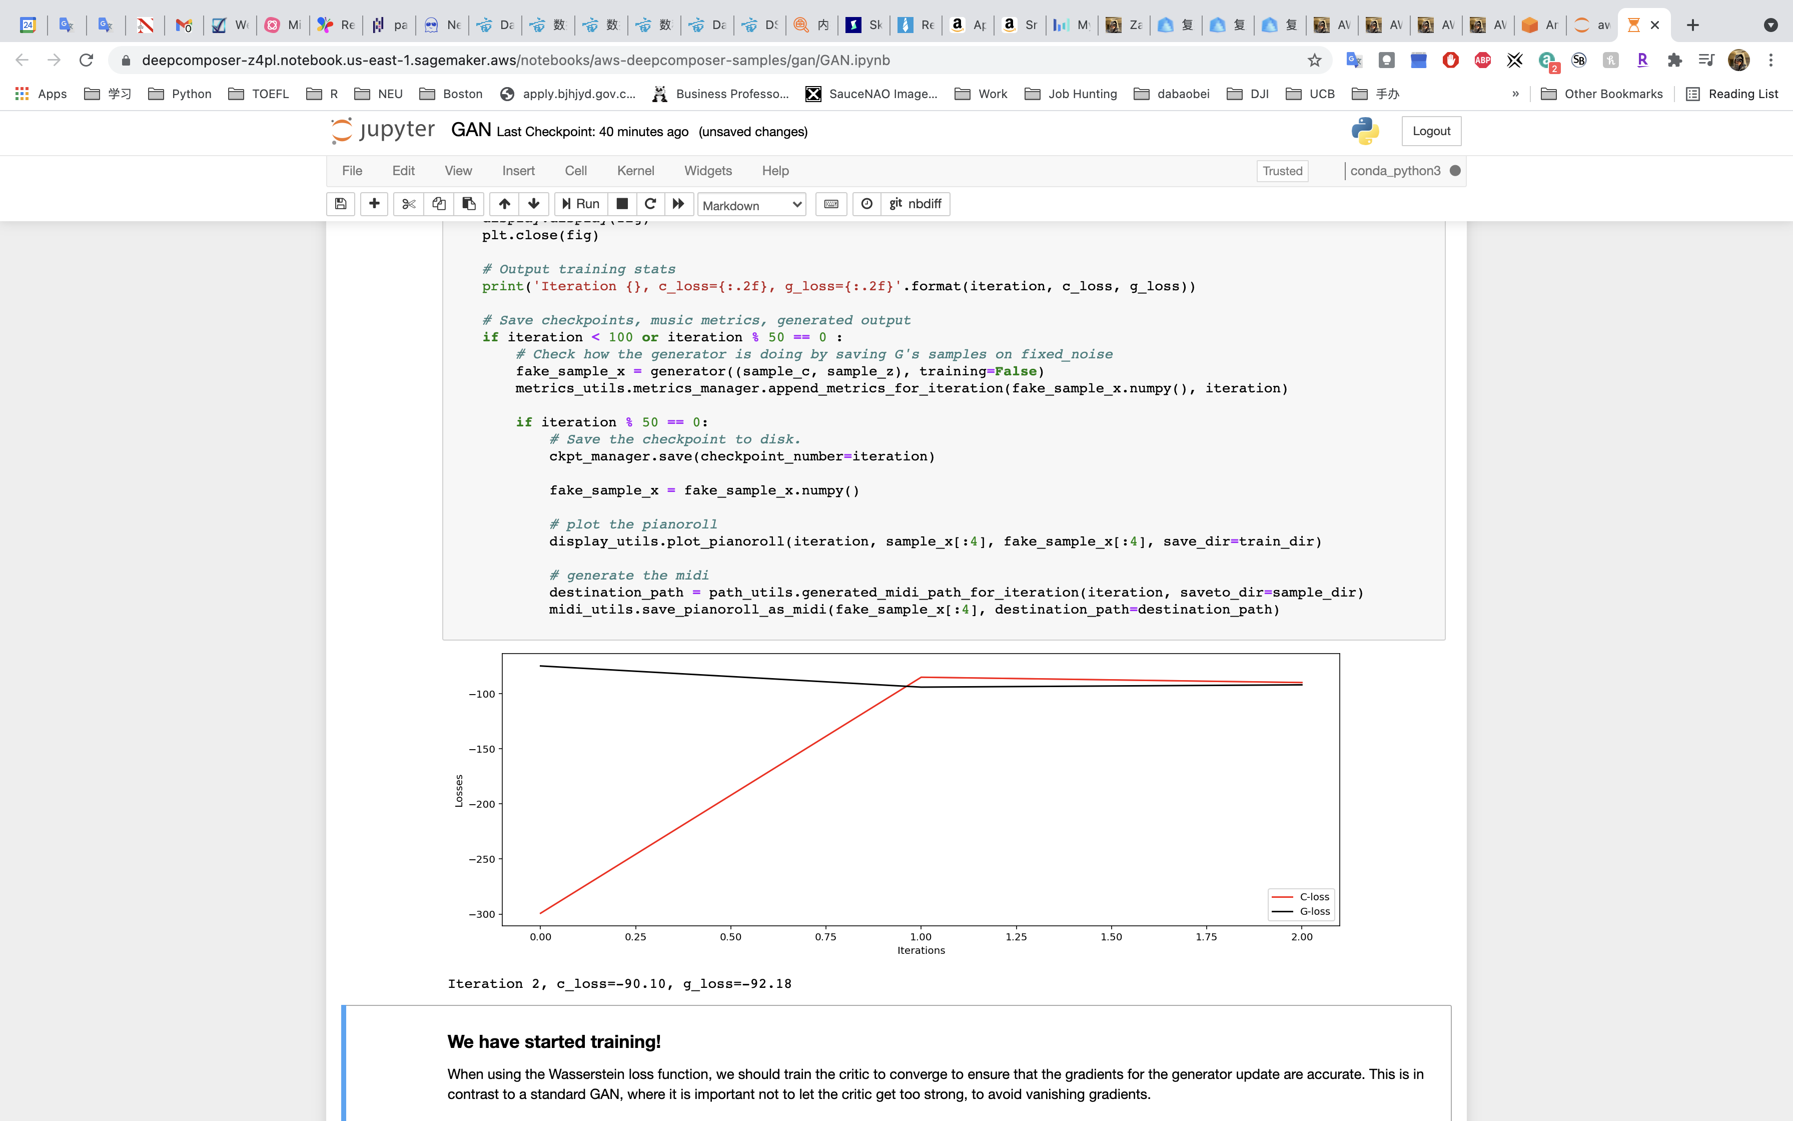Open the command palette keyboard icon
This screenshot has width=1793, height=1121.
click(x=831, y=204)
